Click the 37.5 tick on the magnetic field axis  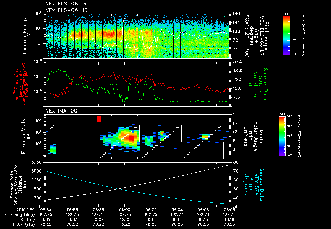[x=238, y=62]
